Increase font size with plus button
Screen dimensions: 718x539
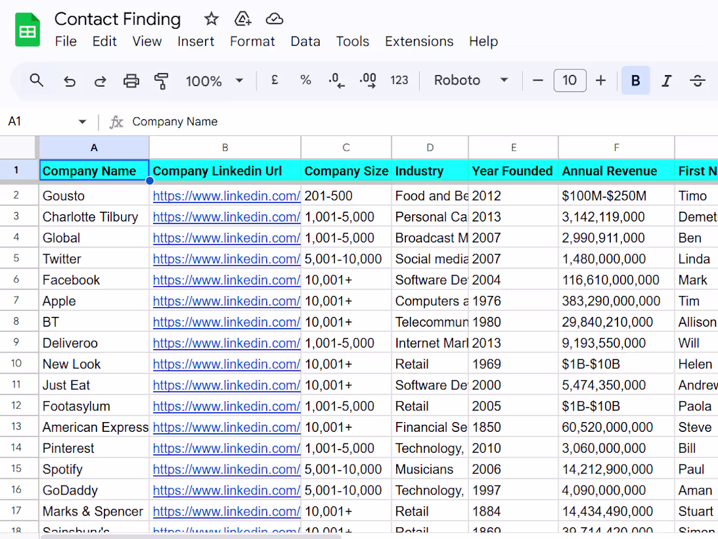tap(601, 80)
